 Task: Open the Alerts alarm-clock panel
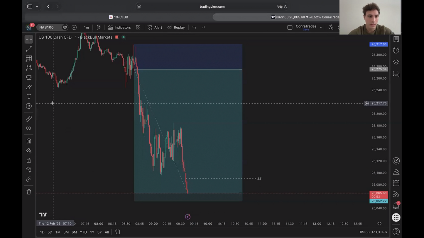pyautogui.click(x=396, y=50)
